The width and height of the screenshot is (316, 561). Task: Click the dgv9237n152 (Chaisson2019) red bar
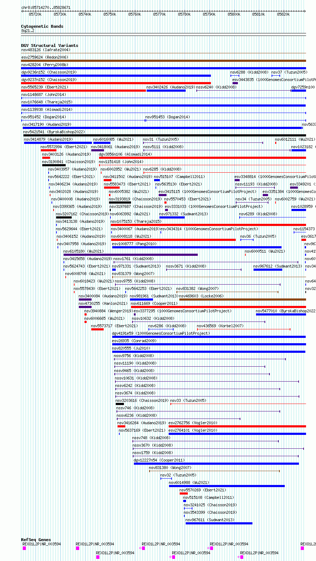(116, 83)
